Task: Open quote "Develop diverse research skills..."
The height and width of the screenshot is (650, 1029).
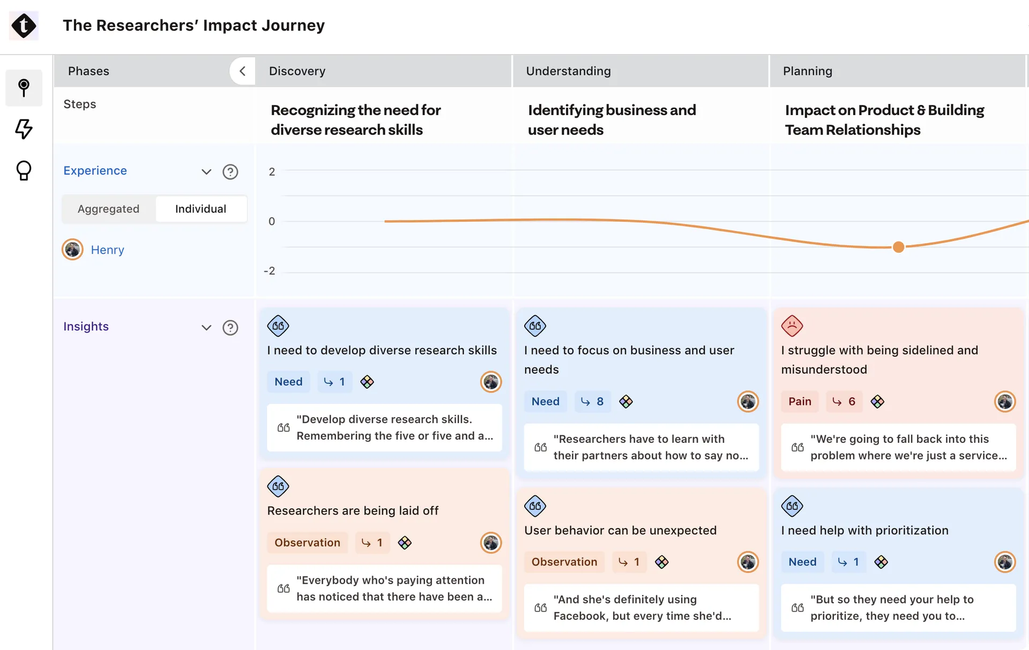Action: pyautogui.click(x=384, y=428)
